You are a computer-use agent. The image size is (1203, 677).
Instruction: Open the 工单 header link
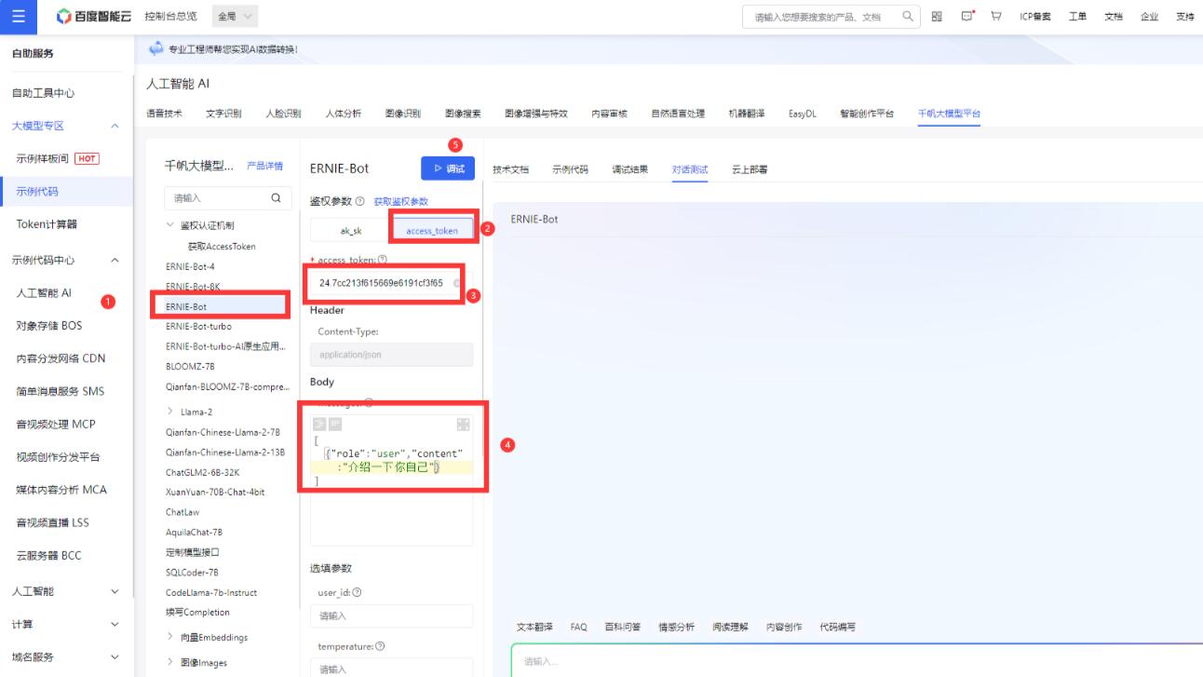pyautogui.click(x=1077, y=17)
